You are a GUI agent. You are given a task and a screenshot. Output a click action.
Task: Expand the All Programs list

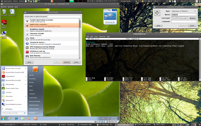tap(10, 109)
